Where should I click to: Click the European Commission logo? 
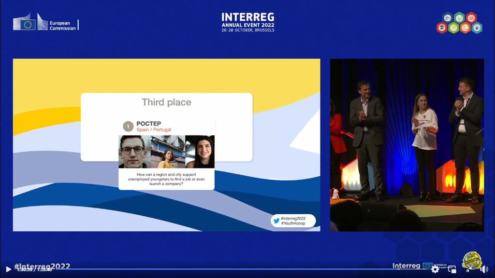click(45, 22)
